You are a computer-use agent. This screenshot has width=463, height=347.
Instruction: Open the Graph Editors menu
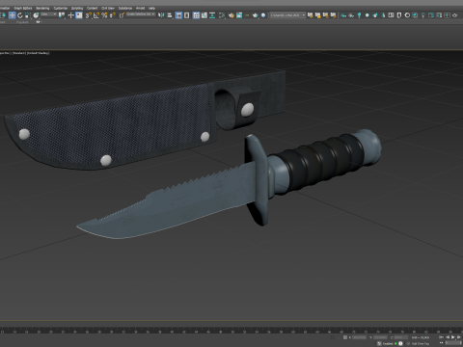(22, 8)
